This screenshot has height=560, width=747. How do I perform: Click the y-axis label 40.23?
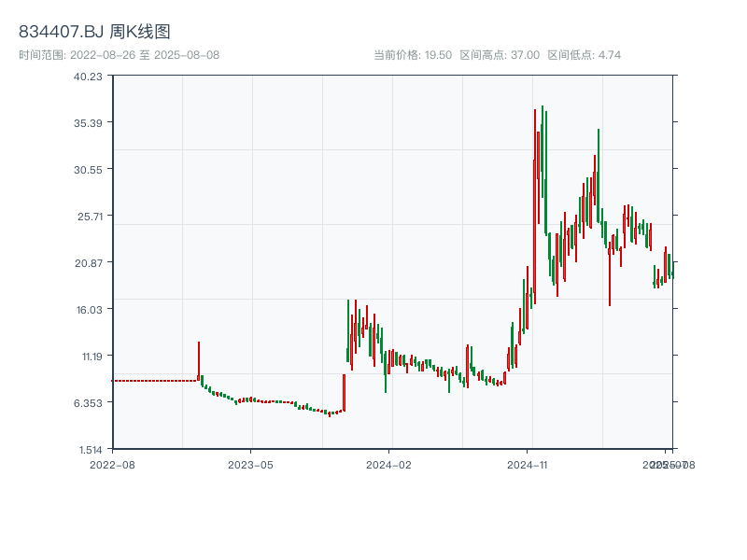(x=88, y=77)
